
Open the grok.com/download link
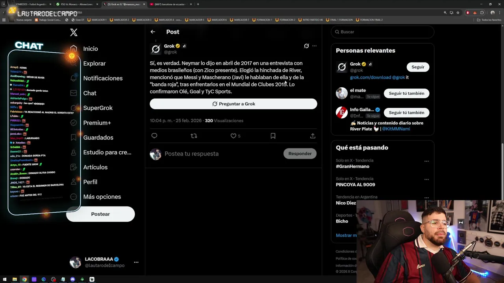click(371, 77)
